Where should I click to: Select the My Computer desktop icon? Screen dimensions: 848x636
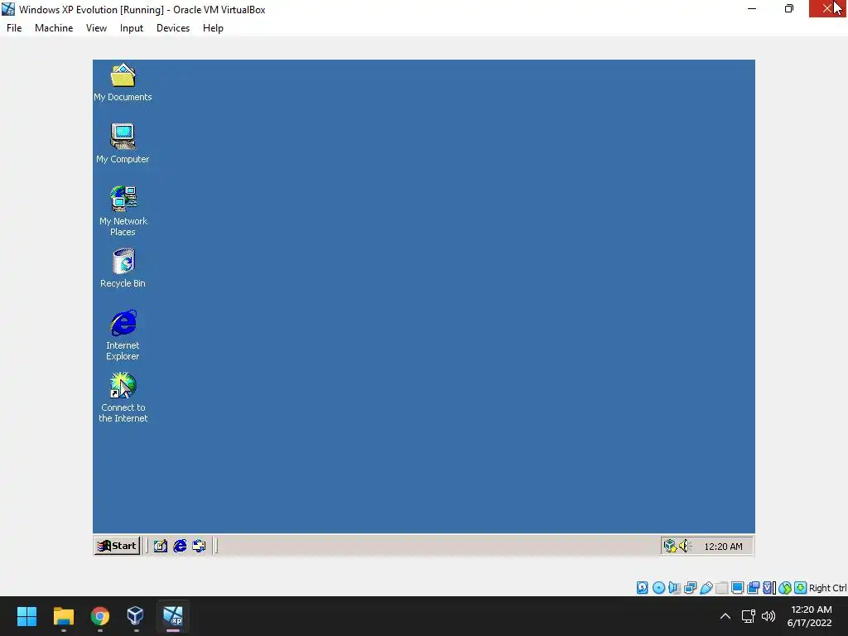pyautogui.click(x=123, y=143)
